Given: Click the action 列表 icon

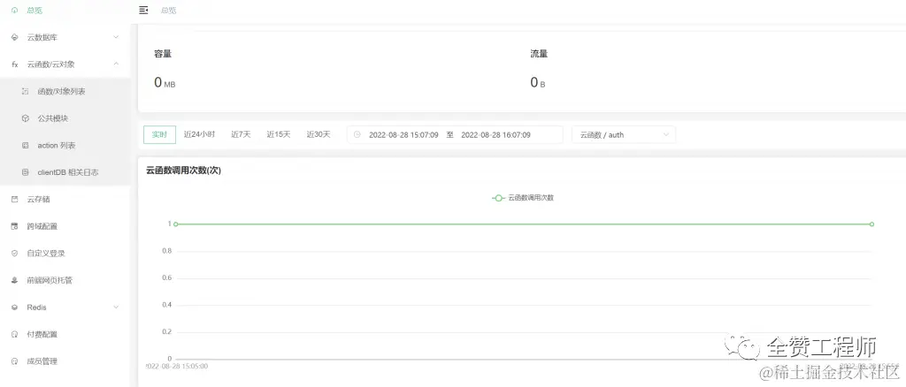Looking at the screenshot, I should click(25, 145).
